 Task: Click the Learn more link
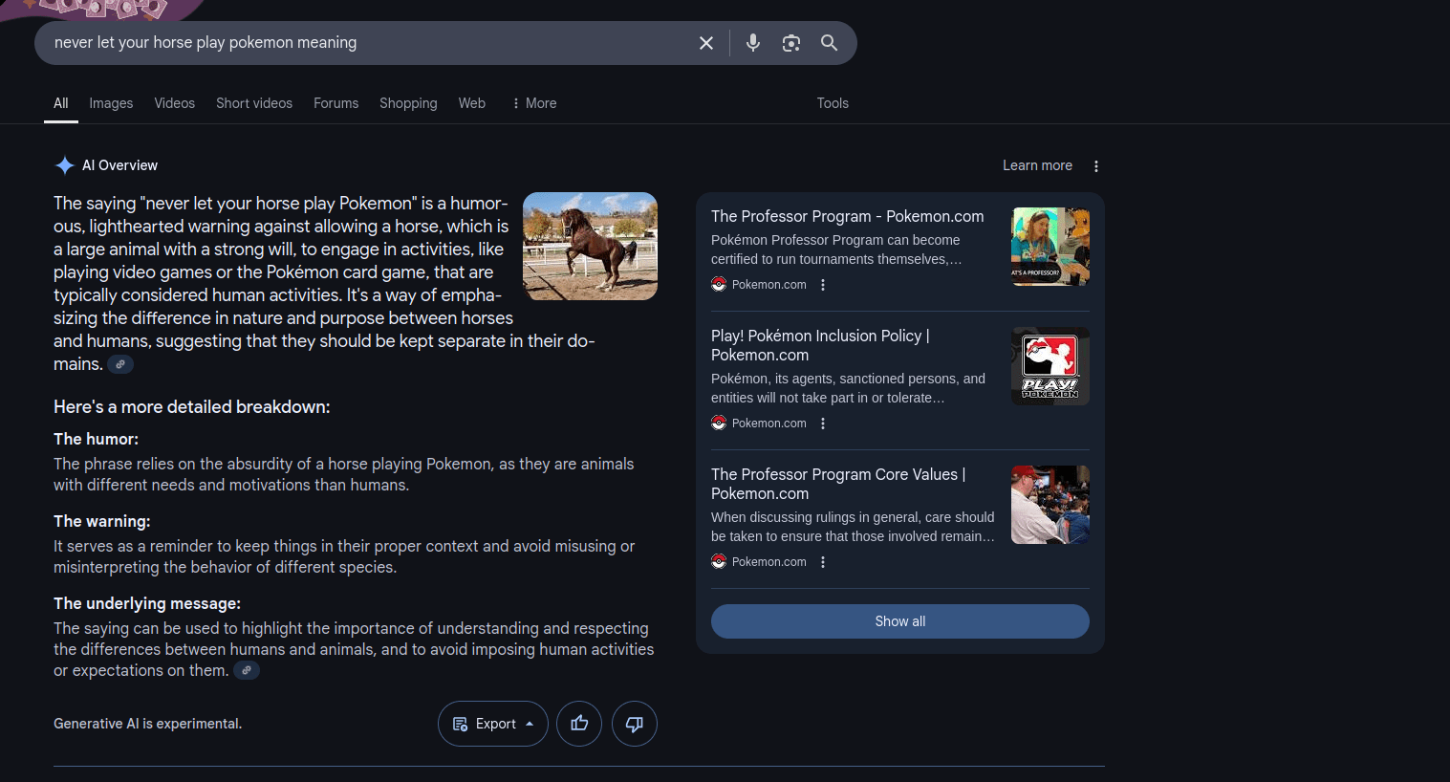click(x=1037, y=165)
